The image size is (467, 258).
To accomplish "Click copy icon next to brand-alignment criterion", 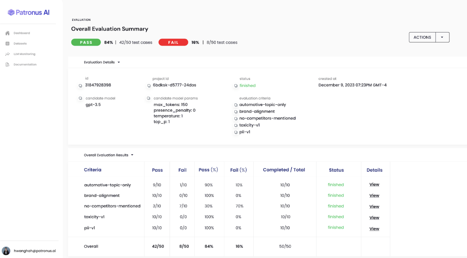I will [x=236, y=112].
